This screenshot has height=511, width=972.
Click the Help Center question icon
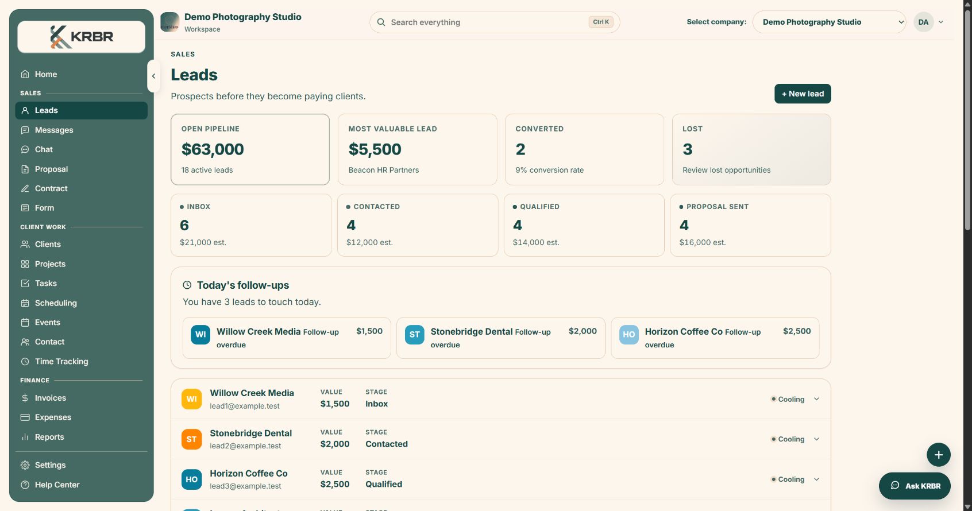[25, 485]
